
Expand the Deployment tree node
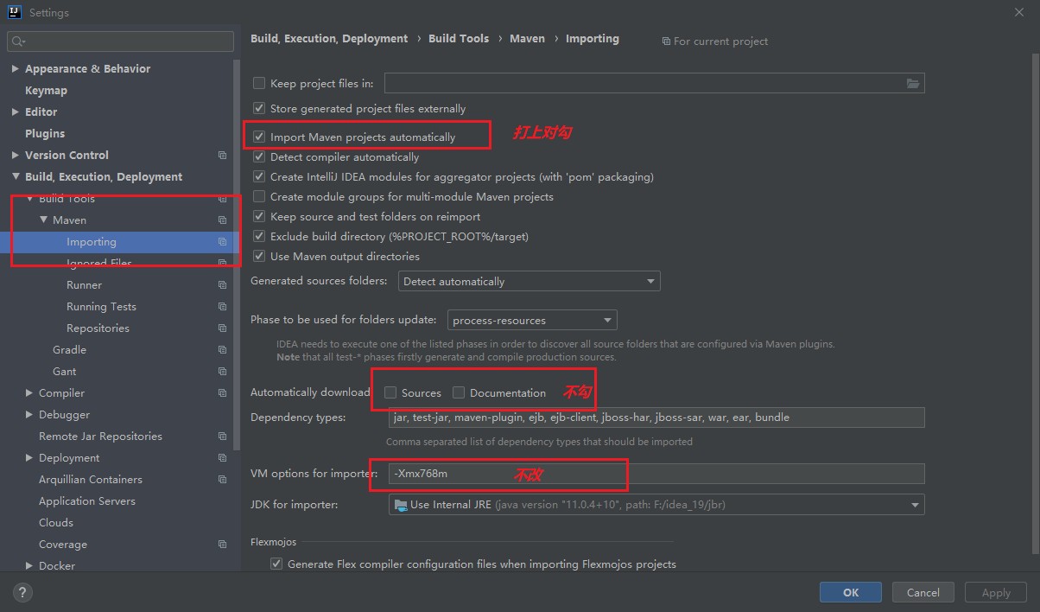(x=29, y=458)
